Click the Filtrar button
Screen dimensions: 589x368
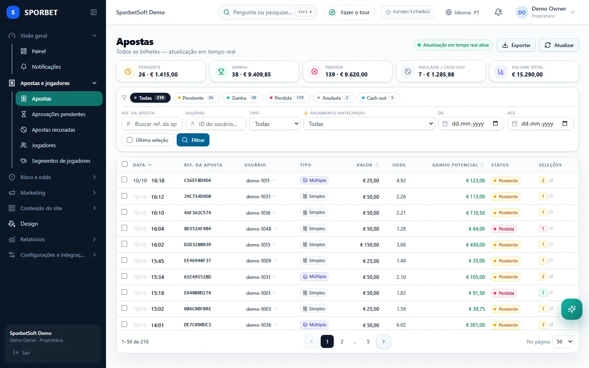coord(193,140)
